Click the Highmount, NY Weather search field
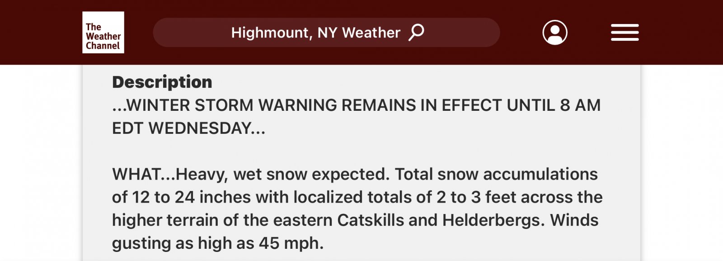 click(x=315, y=33)
